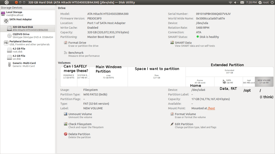Click the Unmount Volume icon
This screenshot has width=275, height=154.
(66, 114)
